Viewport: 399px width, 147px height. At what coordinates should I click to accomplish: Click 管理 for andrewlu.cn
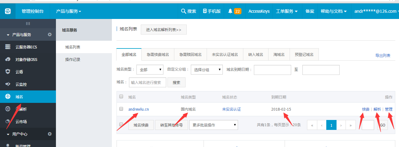click(389, 109)
